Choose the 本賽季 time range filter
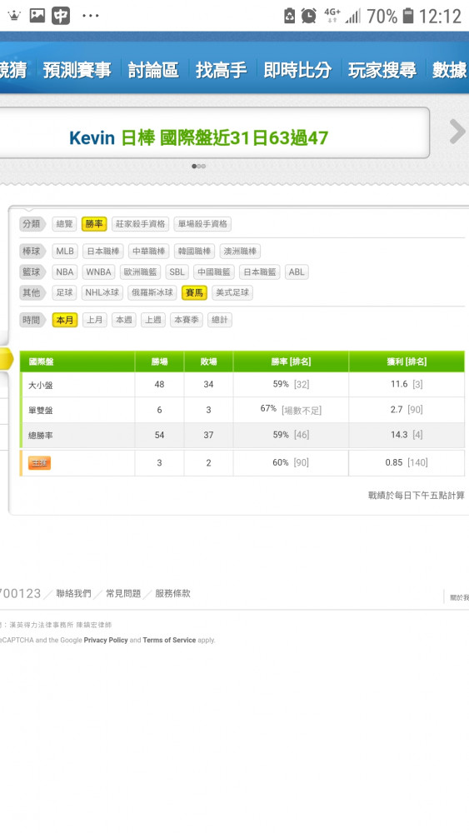Viewport: 469px width, 833px height. 187,320
